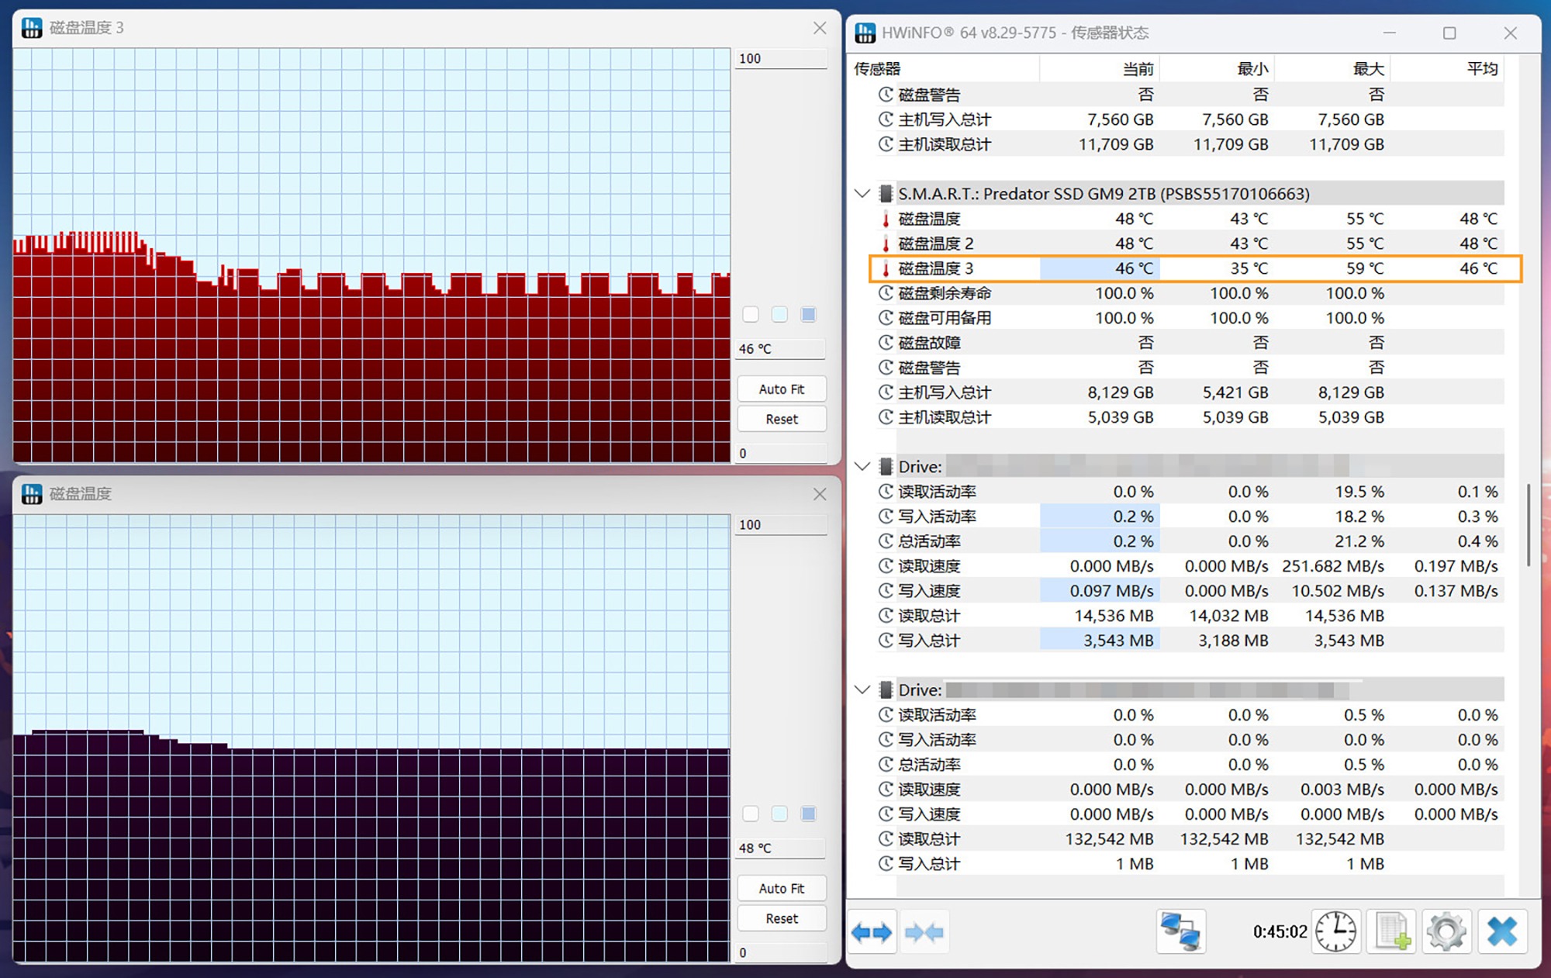Click thermometer icon beside 磁盘温度 2
This screenshot has height=978, width=1551.
(x=886, y=244)
